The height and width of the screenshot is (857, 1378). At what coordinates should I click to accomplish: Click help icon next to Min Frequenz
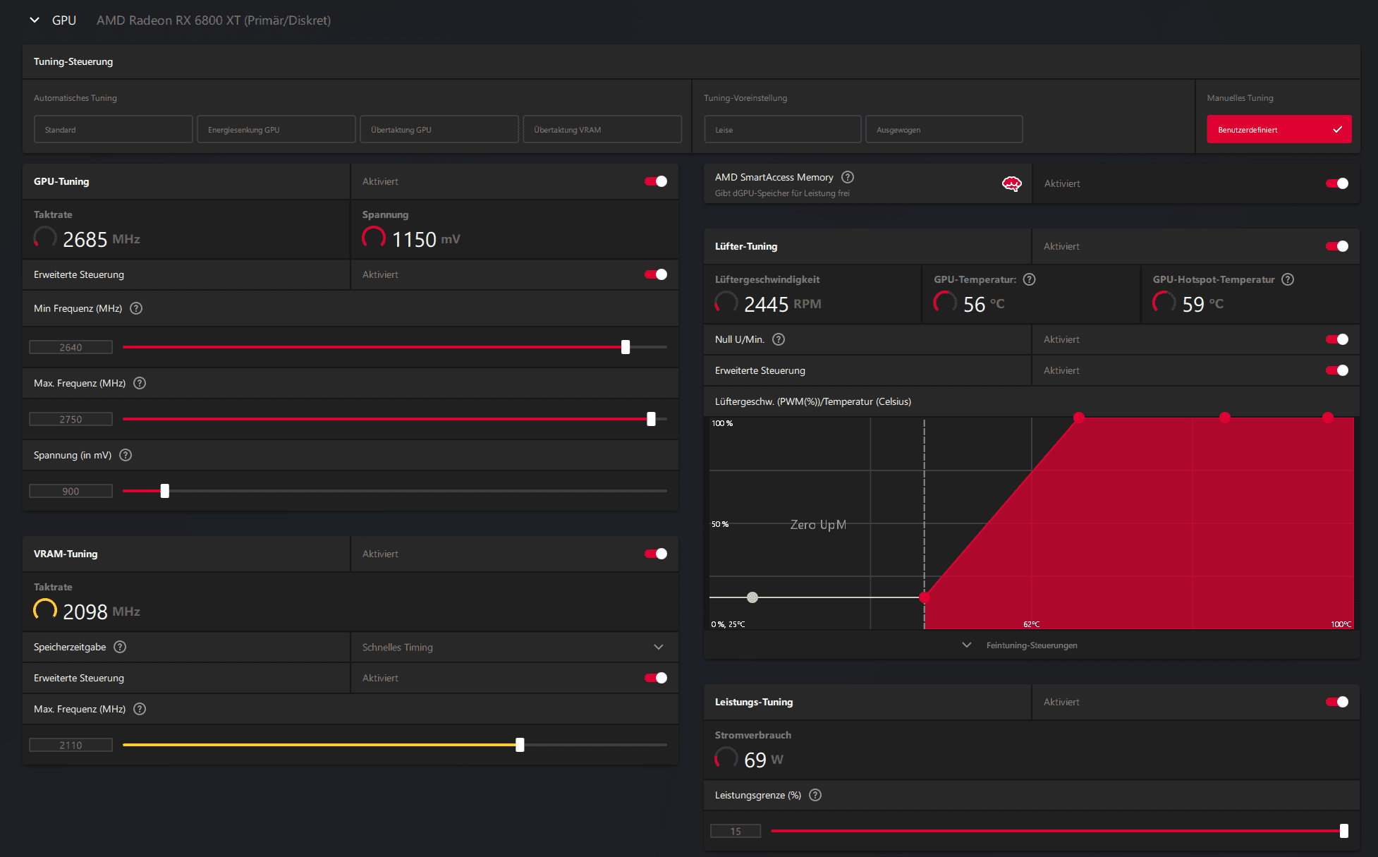pos(136,308)
